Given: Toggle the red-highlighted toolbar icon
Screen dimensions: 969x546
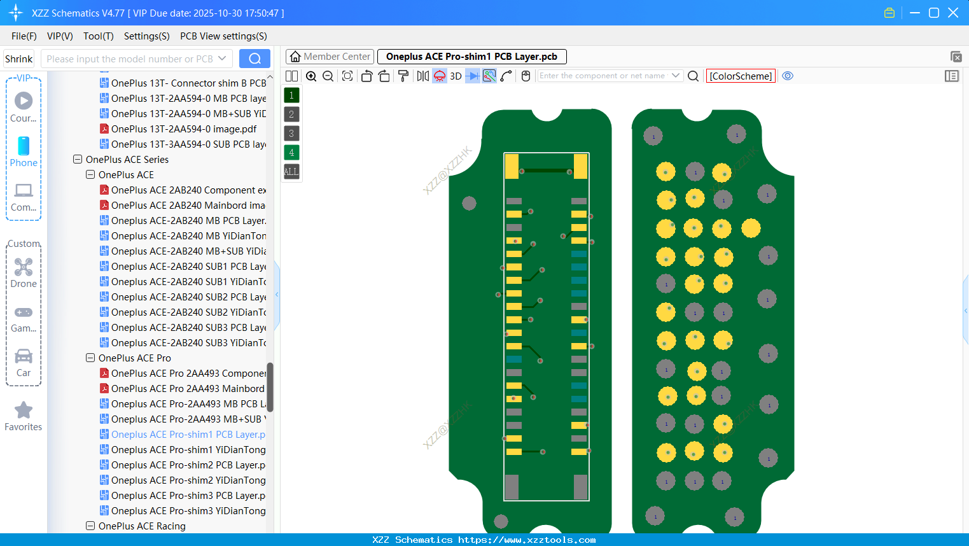Looking at the screenshot, I should tap(440, 76).
